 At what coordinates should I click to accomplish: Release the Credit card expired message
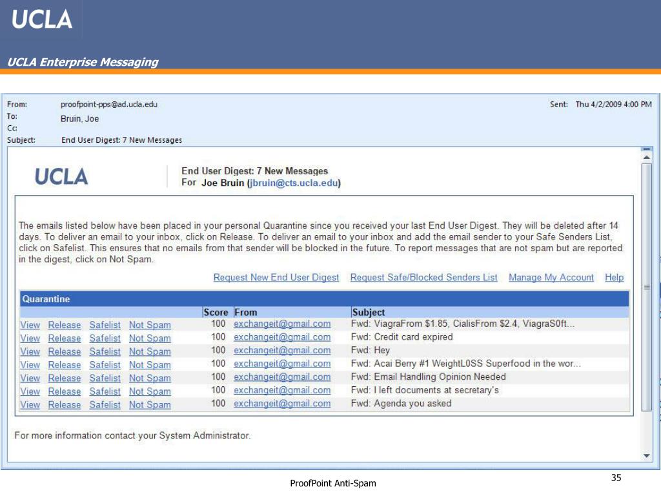coord(64,338)
